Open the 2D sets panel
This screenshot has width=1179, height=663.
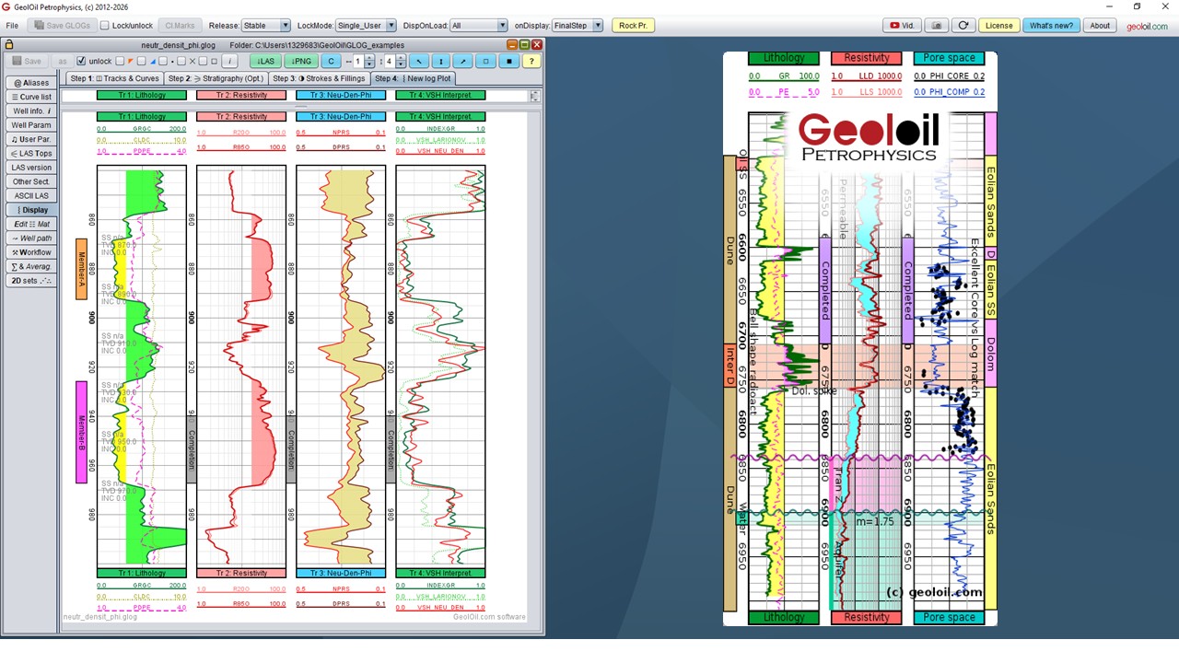click(x=31, y=281)
